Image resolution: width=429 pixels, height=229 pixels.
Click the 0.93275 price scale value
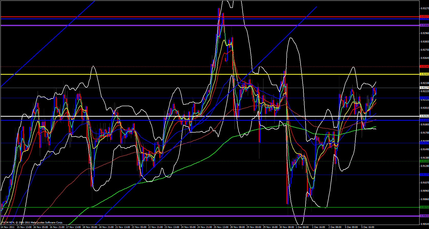tap(425, 8)
